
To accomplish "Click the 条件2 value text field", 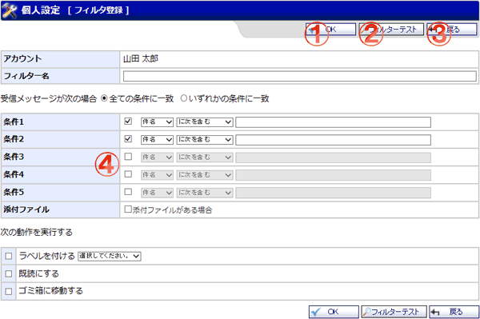I will coord(333,140).
